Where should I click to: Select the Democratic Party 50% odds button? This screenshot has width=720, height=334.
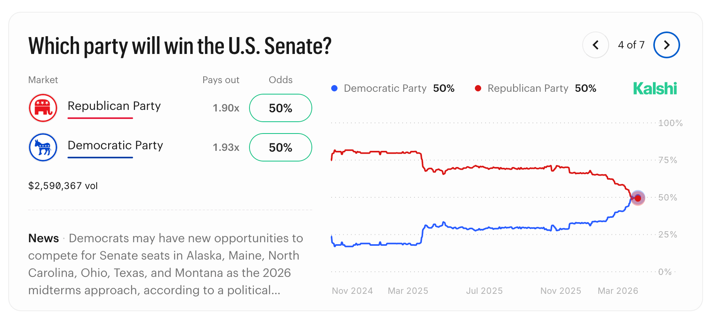[x=280, y=147]
